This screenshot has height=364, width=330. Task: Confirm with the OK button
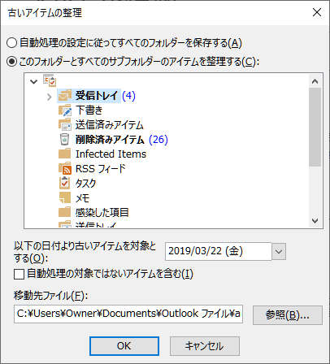pos(124,346)
